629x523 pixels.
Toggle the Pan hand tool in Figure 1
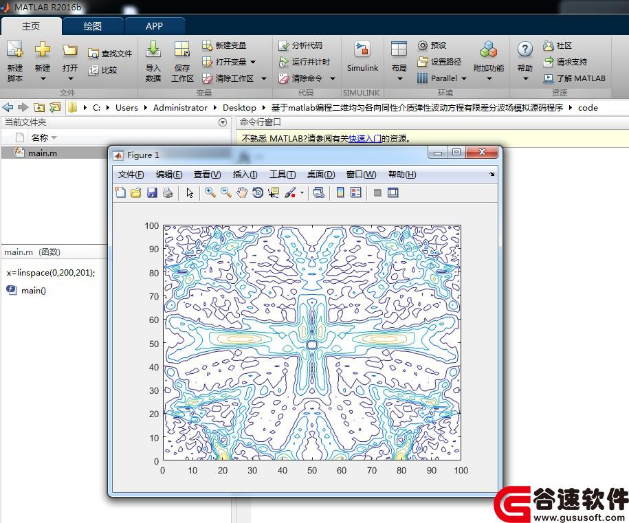242,193
